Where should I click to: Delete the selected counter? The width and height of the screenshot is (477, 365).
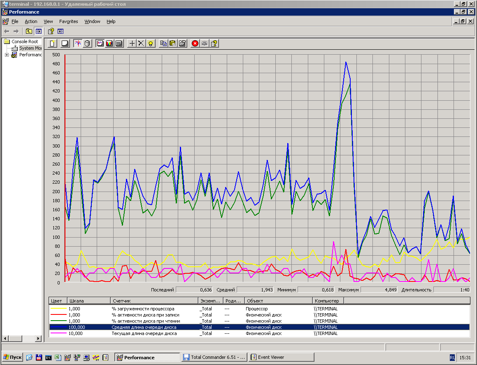pyautogui.click(x=141, y=43)
